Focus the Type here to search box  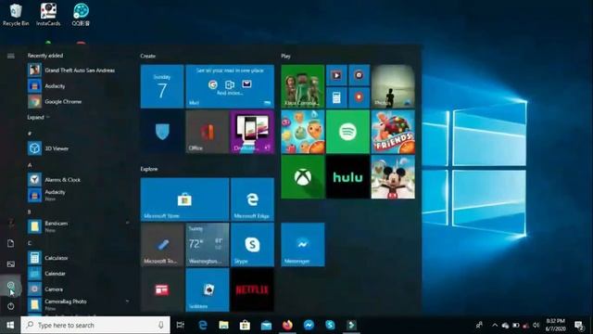(95, 325)
